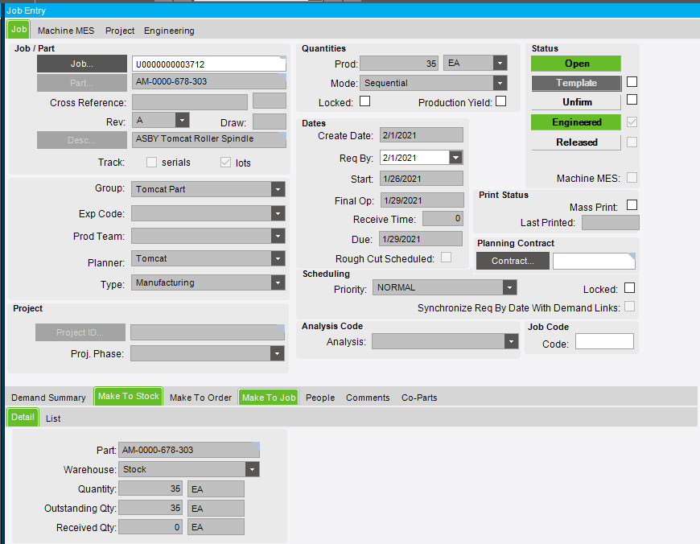Click the Create Date 2/1/2021 field
The height and width of the screenshot is (544, 700).
coord(422,135)
